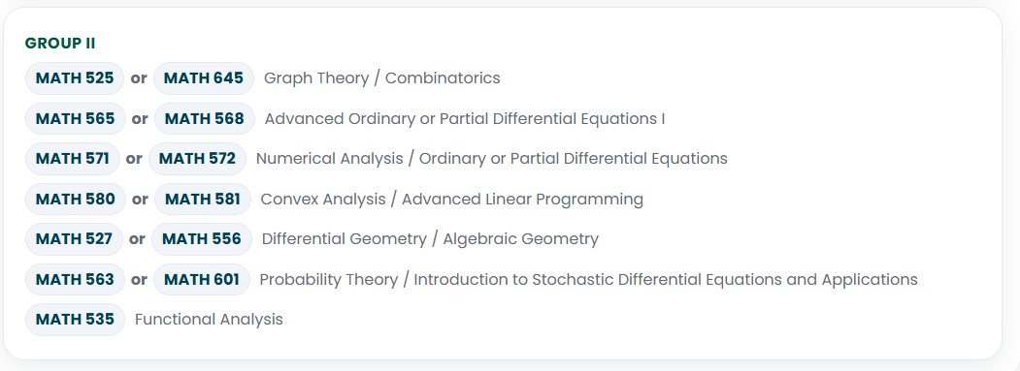Screen dimensions: 1020x371
Task: Click the MATH 556 course pill
Action: coord(202,239)
